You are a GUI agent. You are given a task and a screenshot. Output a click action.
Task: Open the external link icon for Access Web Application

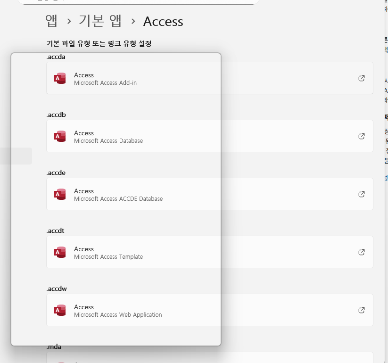[x=362, y=310]
